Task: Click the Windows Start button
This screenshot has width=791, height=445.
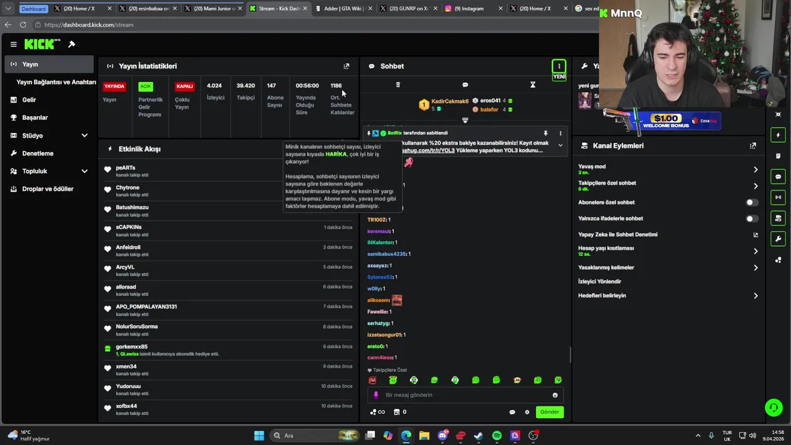Action: [x=259, y=436]
